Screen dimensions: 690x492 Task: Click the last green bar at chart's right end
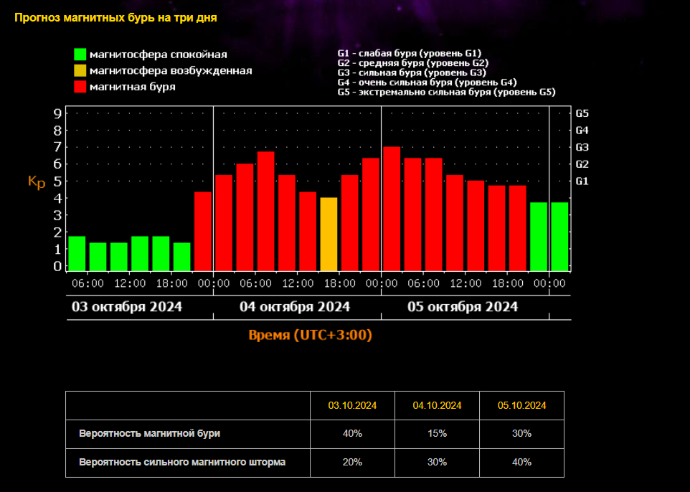[x=559, y=236]
